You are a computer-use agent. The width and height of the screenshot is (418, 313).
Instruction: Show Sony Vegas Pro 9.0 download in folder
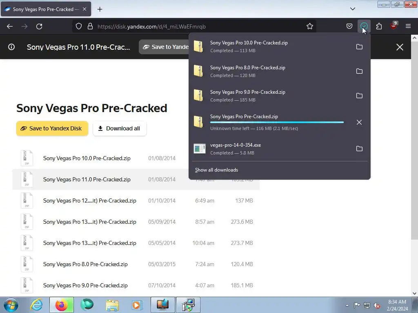click(359, 96)
